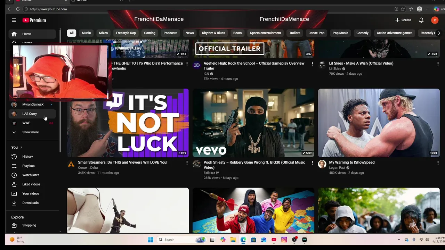
Task: Select the Podcasts filter chip
Action: pos(170,33)
